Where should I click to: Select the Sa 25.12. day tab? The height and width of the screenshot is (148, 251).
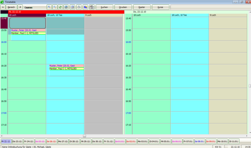pos(40,142)
